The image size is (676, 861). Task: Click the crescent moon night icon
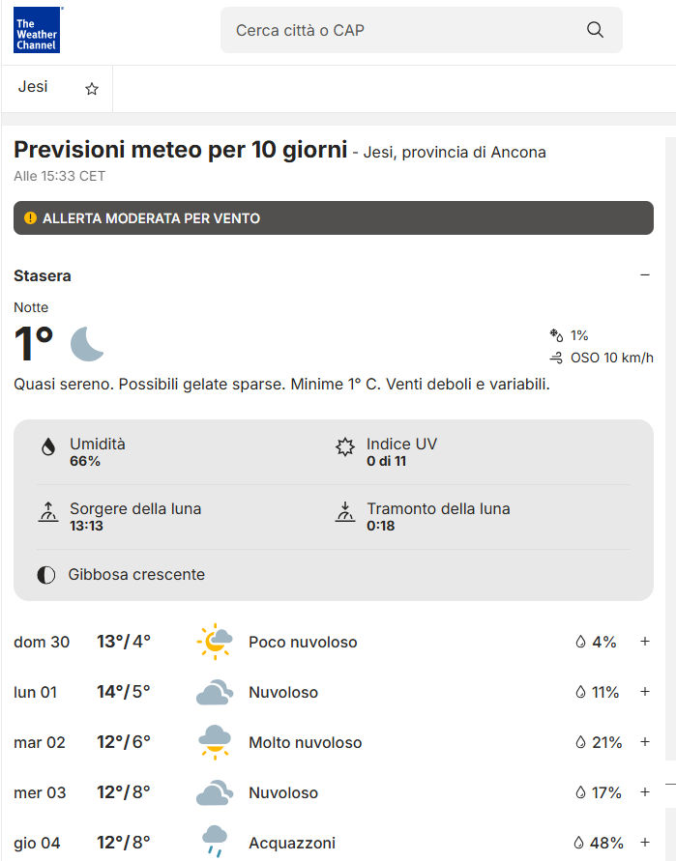point(87,344)
